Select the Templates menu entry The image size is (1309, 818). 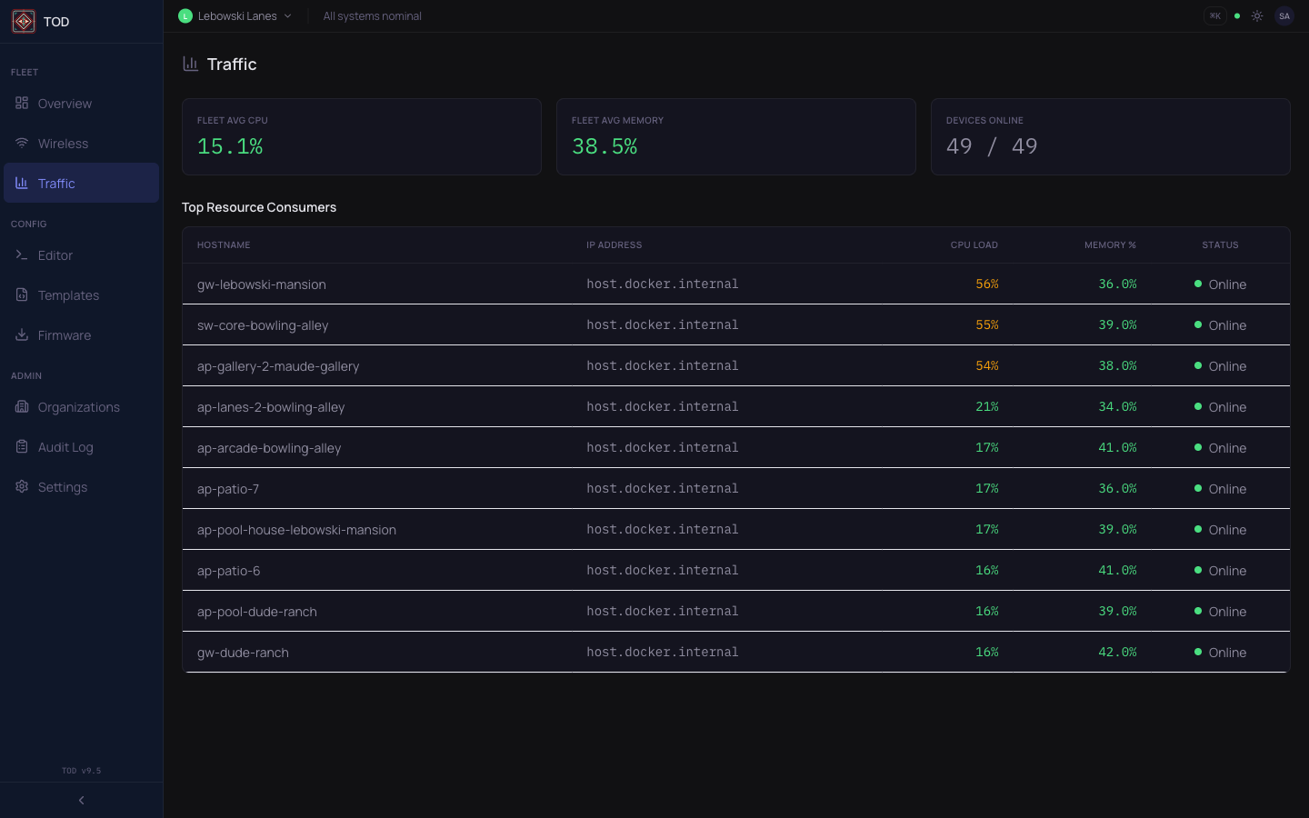coord(68,294)
